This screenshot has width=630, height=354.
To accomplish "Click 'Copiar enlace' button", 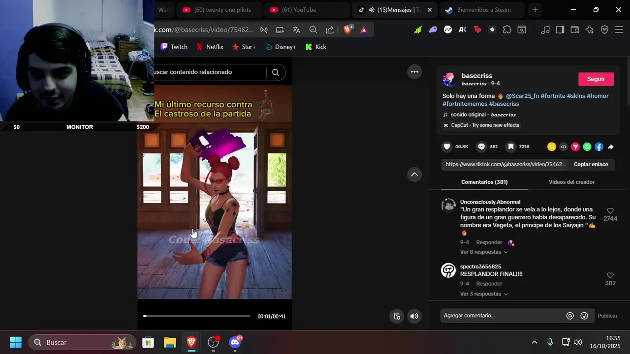I will (x=591, y=165).
